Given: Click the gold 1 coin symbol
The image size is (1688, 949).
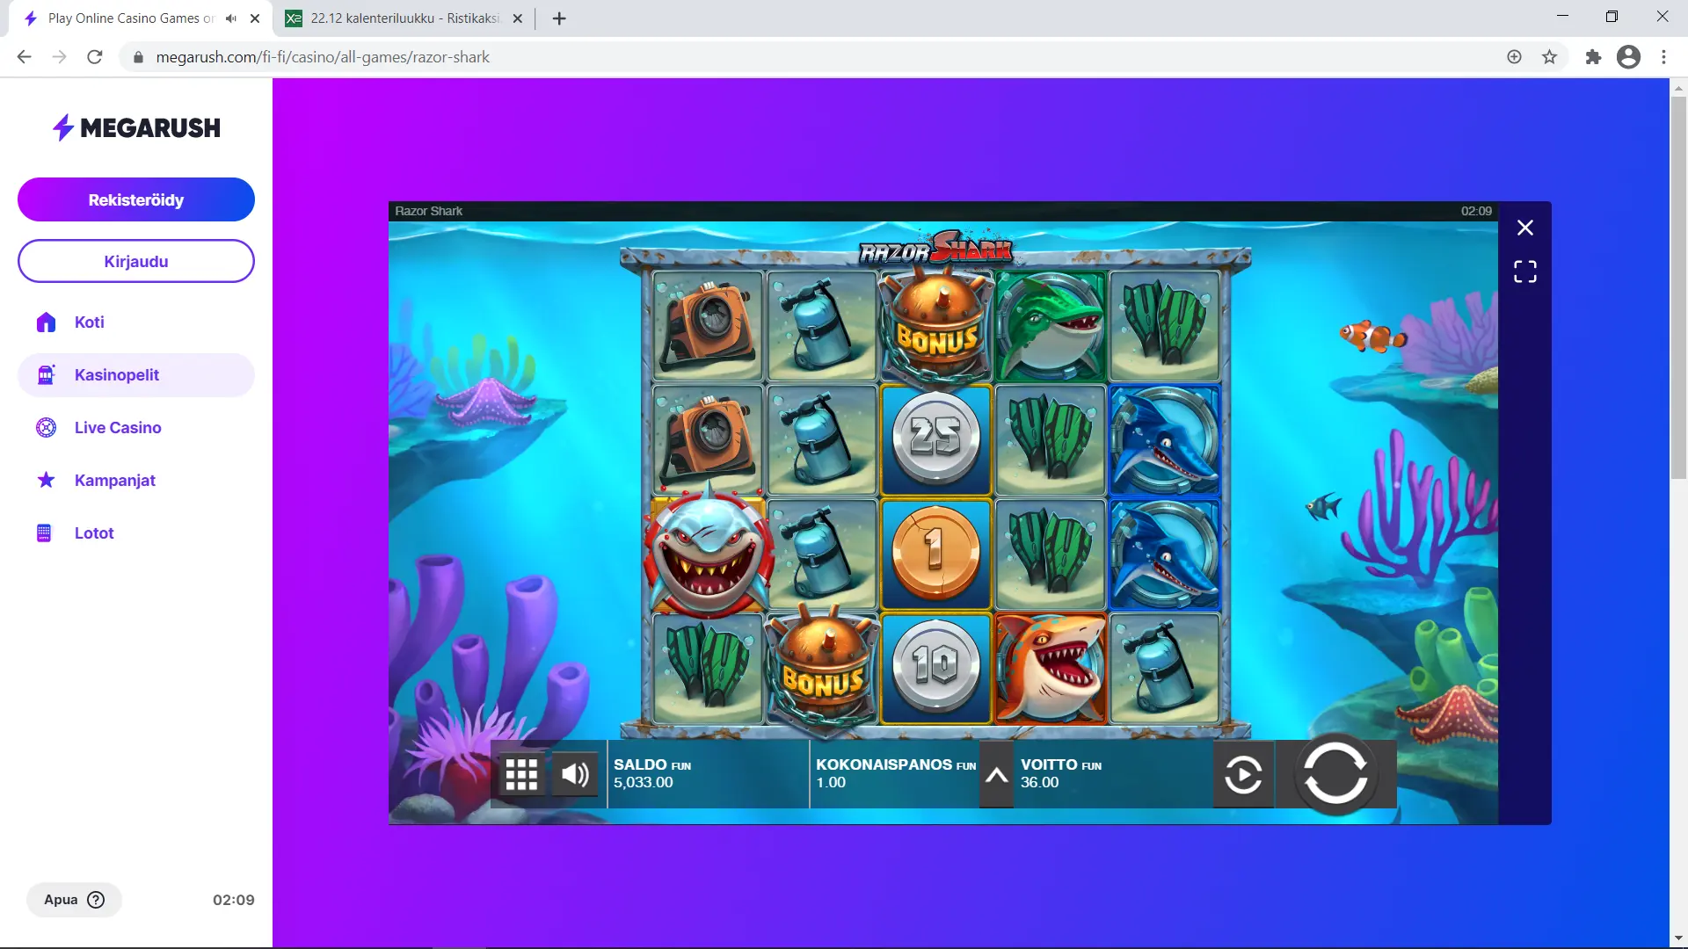Looking at the screenshot, I should click(x=935, y=553).
